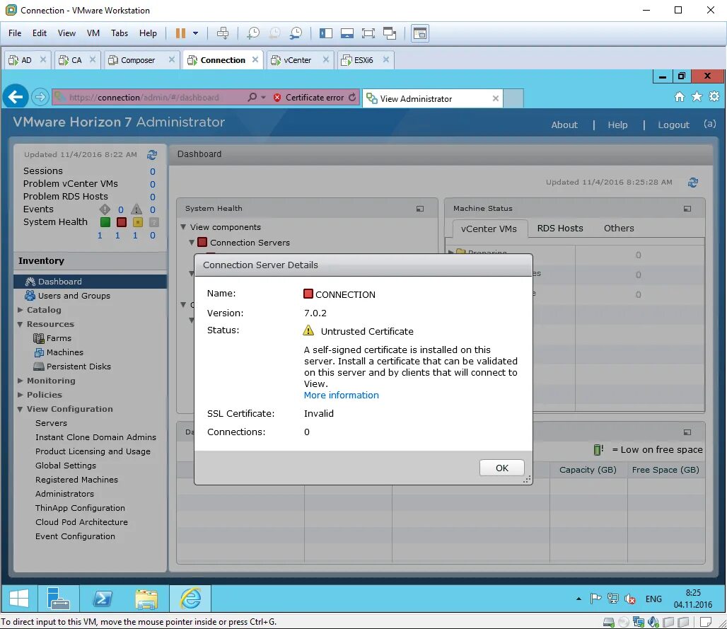
Task: Click the Logout link
Action: tap(673, 125)
